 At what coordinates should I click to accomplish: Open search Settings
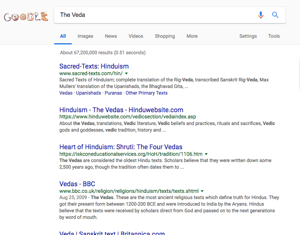coord(248,36)
